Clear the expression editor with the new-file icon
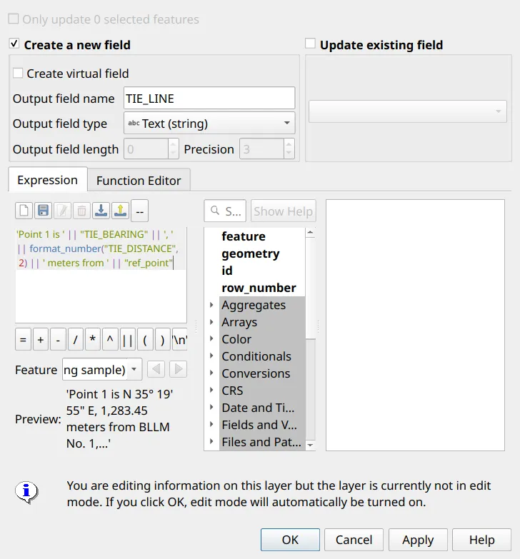Screen dimensions: 520x559 click(x=24, y=211)
